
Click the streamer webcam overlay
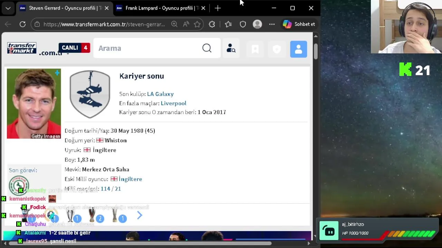coord(406,27)
